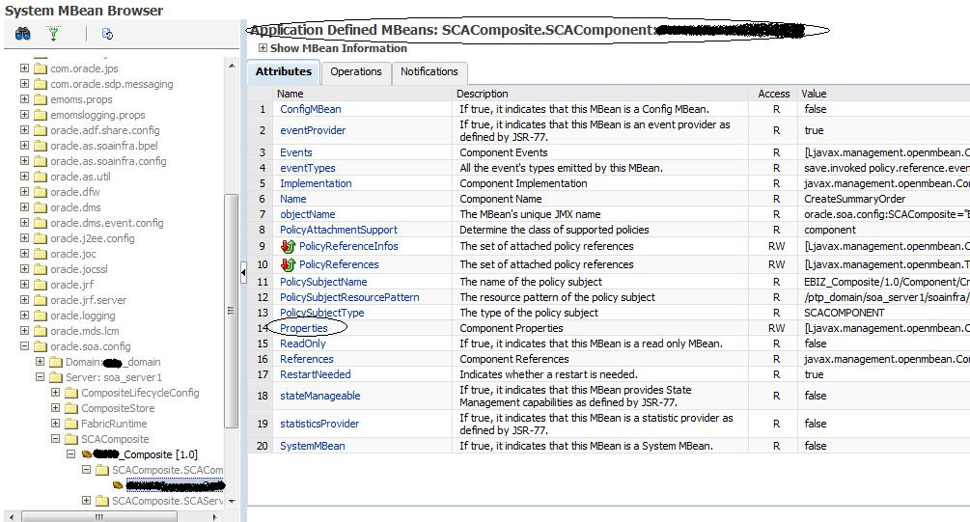The height and width of the screenshot is (522, 970).
Task: Switch to the Notifications tab
Action: (x=430, y=71)
